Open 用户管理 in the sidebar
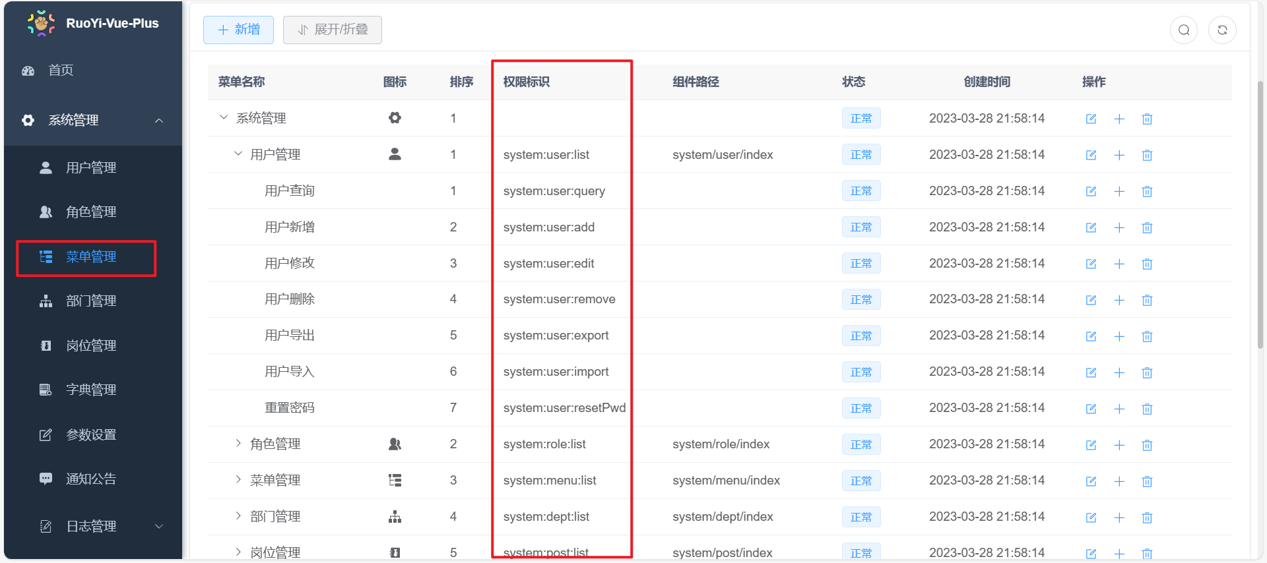This screenshot has height=563, width=1267. 93,167
